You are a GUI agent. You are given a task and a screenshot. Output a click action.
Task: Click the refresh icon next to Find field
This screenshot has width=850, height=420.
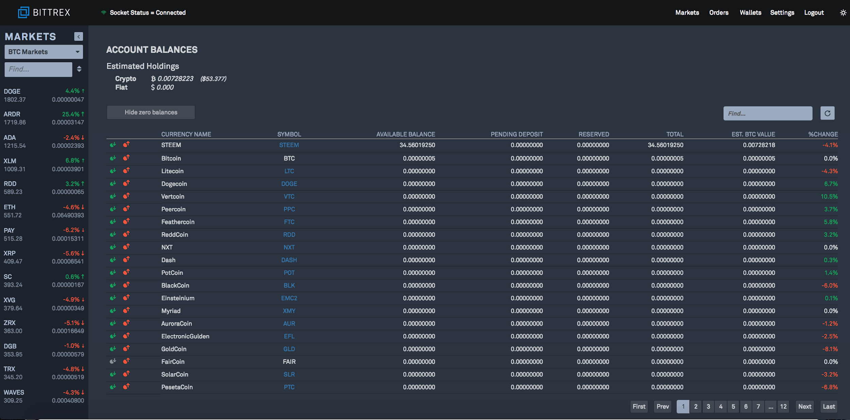(x=828, y=113)
